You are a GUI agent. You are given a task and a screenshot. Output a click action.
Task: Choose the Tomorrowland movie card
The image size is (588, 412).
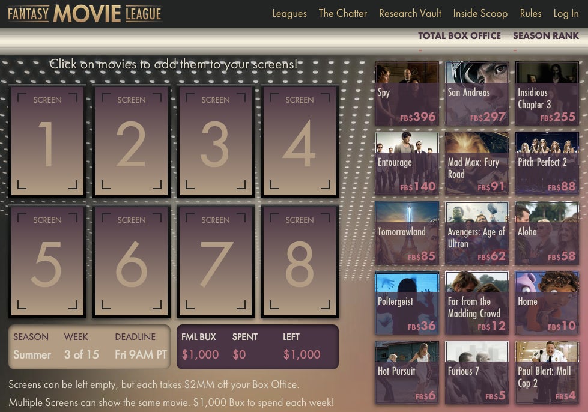tap(407, 233)
